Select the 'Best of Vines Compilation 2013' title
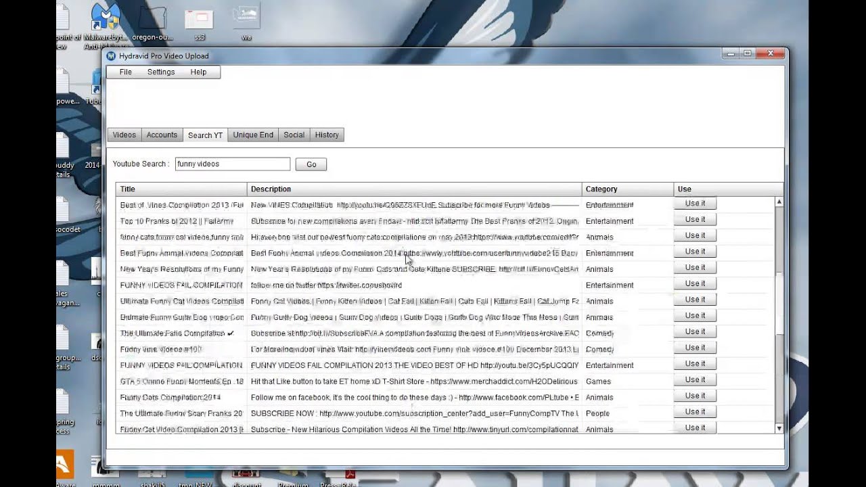 pos(181,205)
